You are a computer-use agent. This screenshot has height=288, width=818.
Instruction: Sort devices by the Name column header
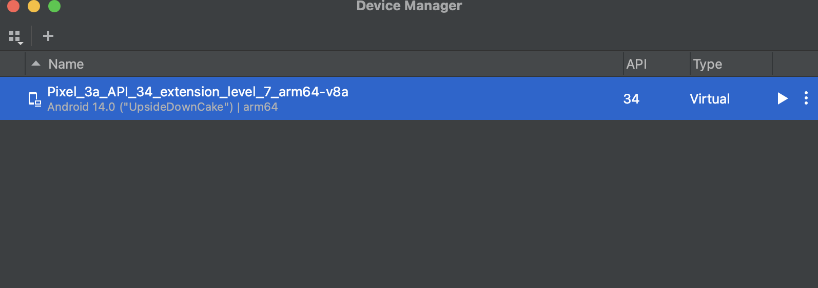pyautogui.click(x=66, y=64)
